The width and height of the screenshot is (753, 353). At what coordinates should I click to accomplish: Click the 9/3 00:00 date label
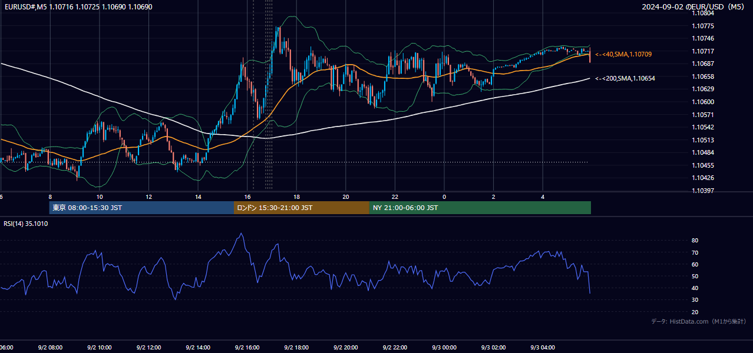[x=444, y=348]
